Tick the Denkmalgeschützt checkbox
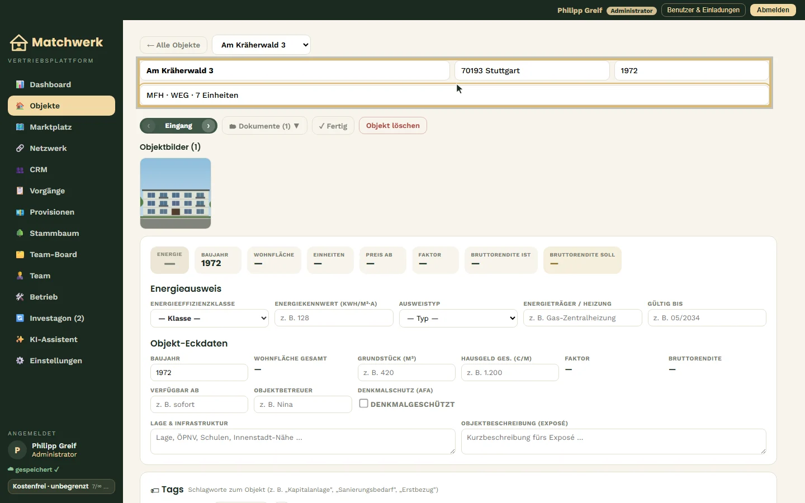Screen dimensions: 805x503 pos(363,404)
